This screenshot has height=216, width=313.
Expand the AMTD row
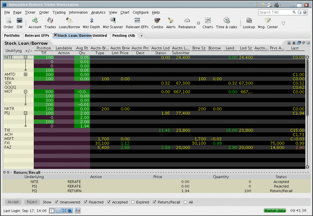point(26,74)
